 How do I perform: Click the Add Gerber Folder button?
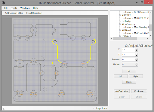14,13
